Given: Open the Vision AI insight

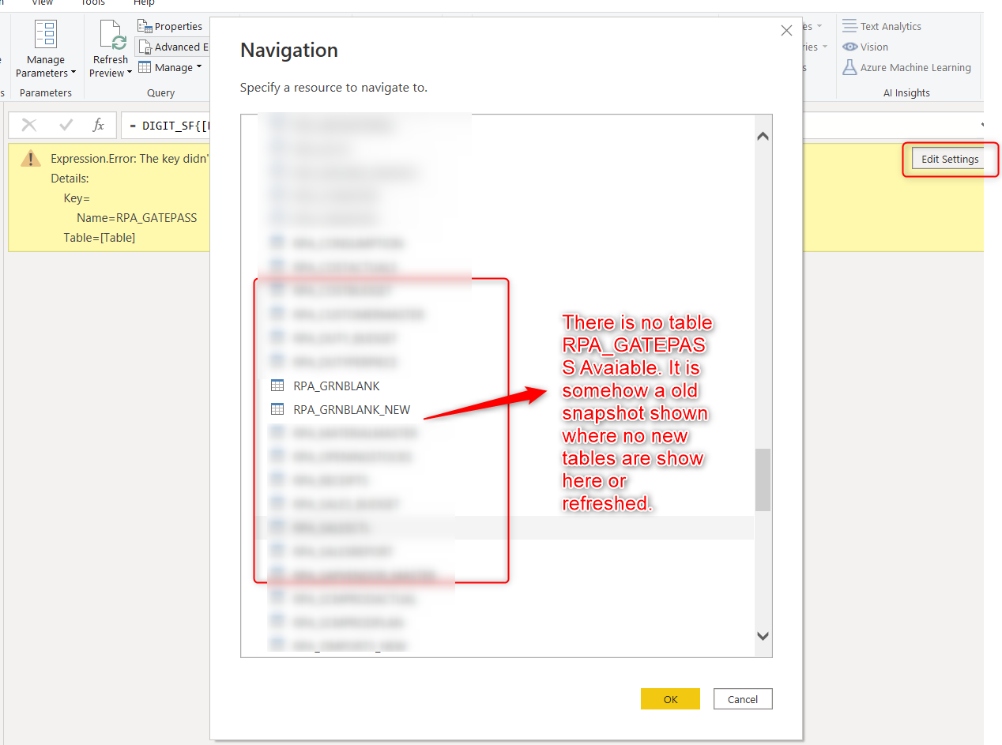Looking at the screenshot, I should 866,47.
